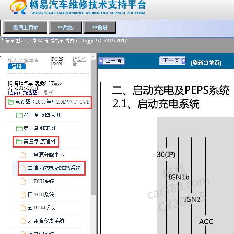
Task: Click the IGN2 label in diagram
Action: [x=192, y=199]
